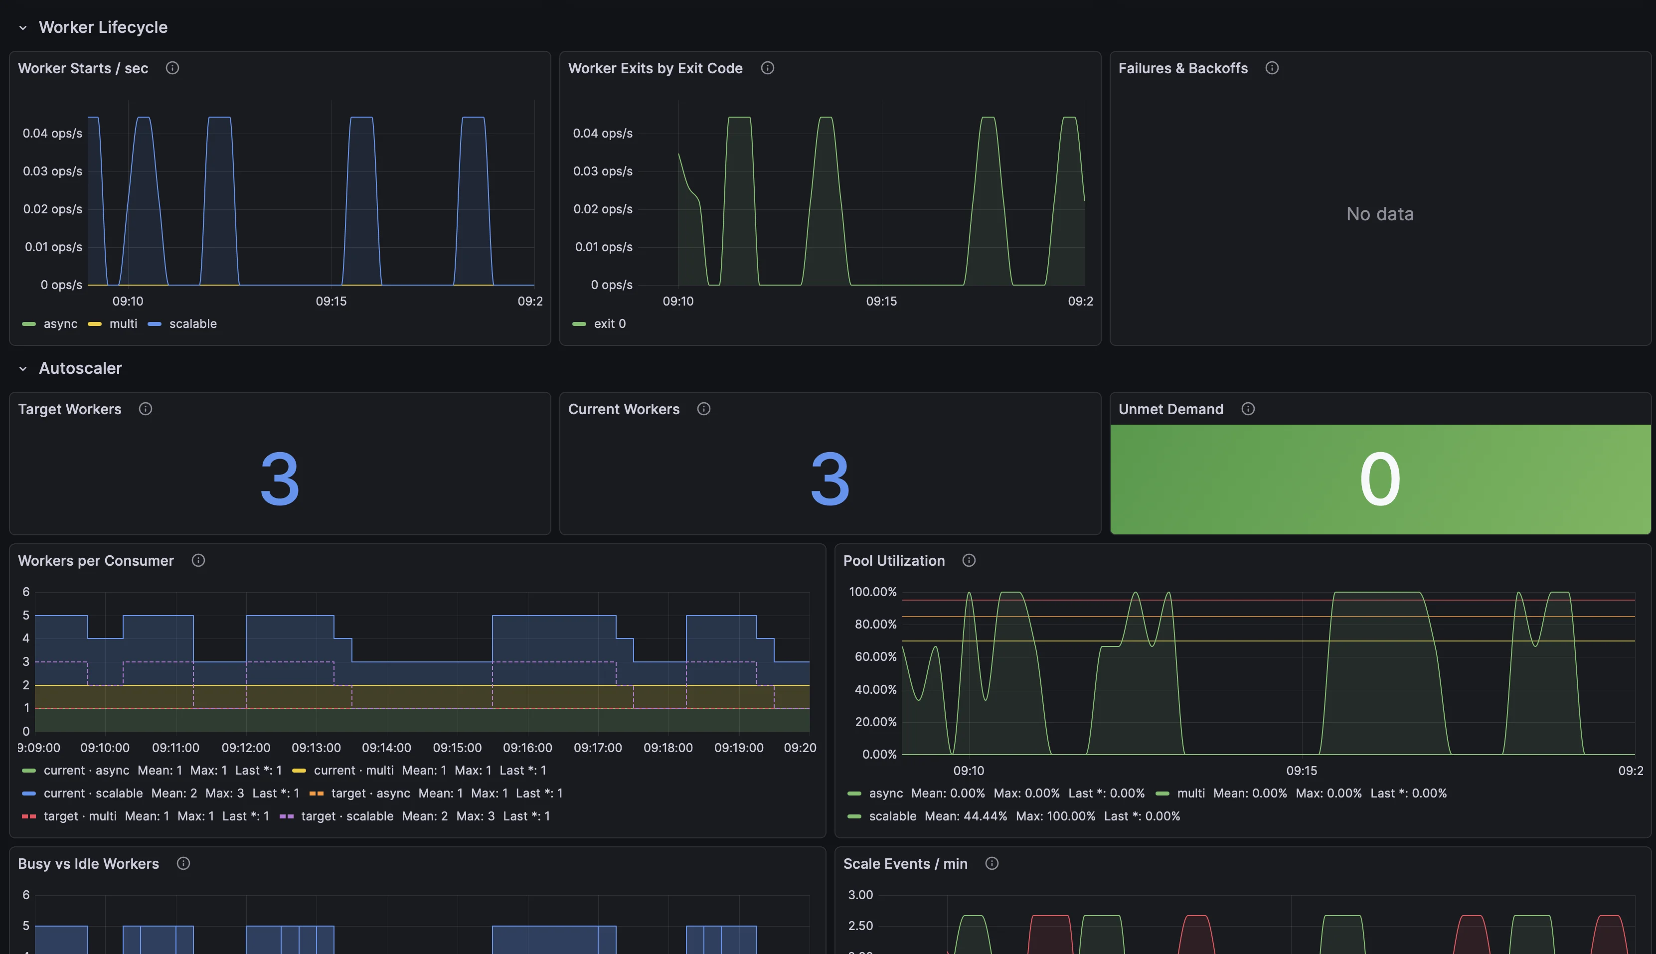This screenshot has height=954, width=1656.
Task: Click the Autoscaler row title
Action: (x=80, y=368)
